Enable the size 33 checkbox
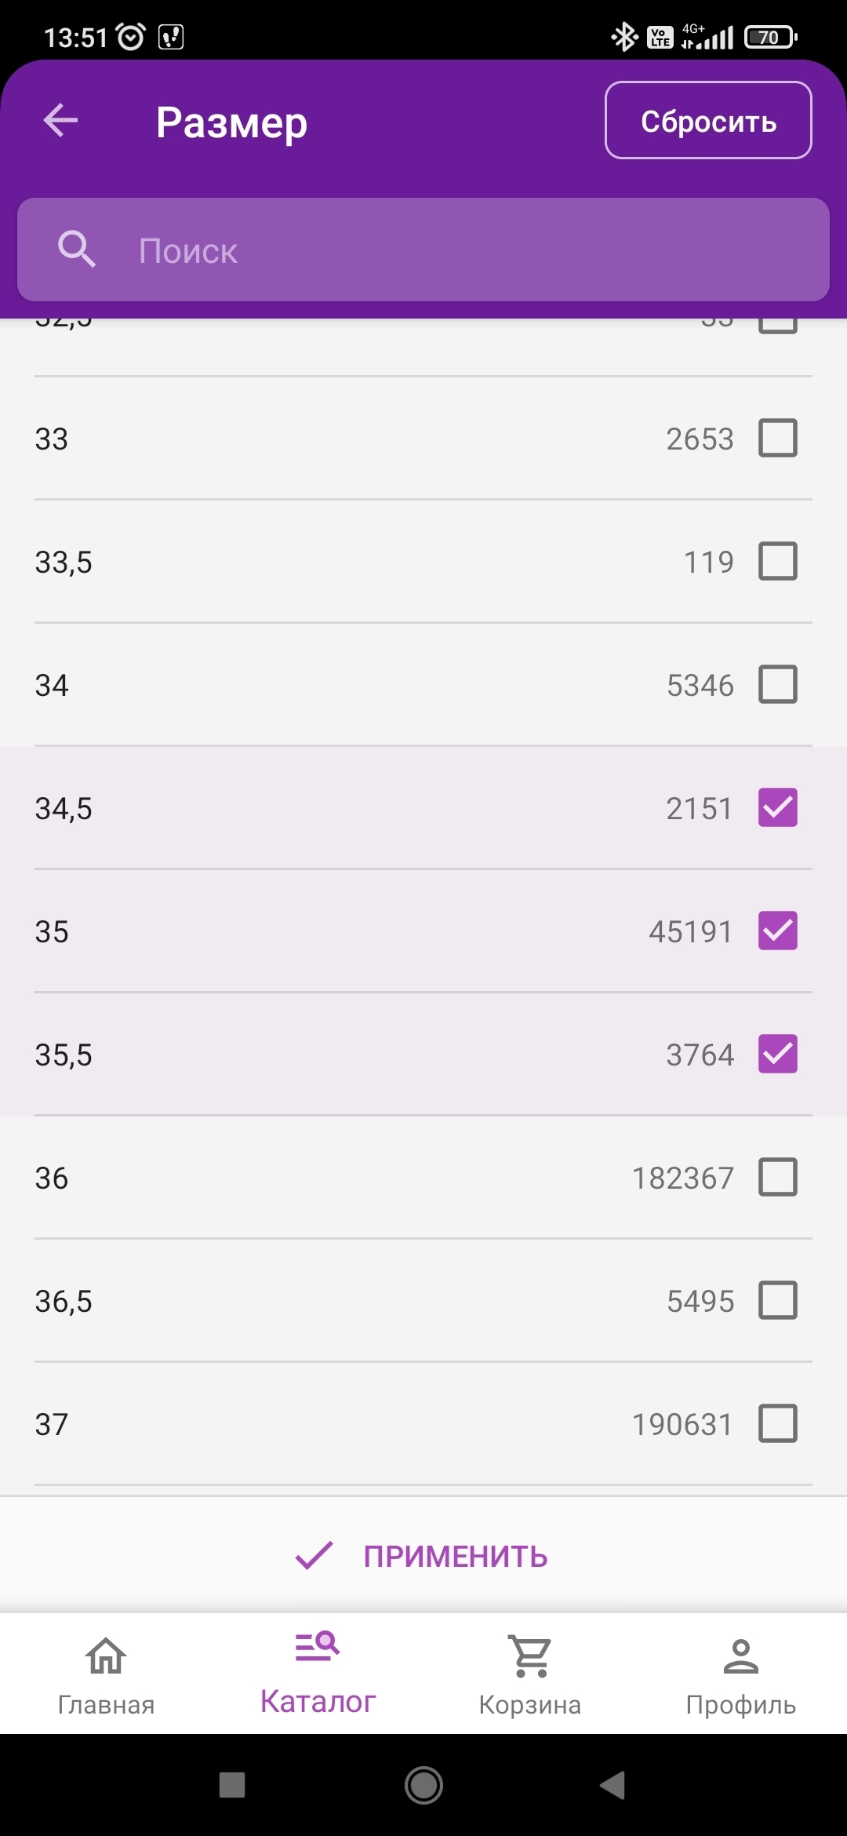Image resolution: width=847 pixels, height=1836 pixels. point(777,438)
